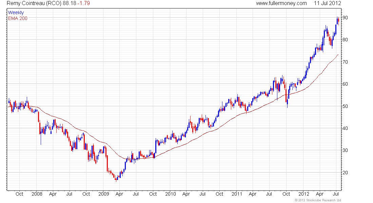
Task: Click the Apr label following 2012
Action: [x=320, y=194]
